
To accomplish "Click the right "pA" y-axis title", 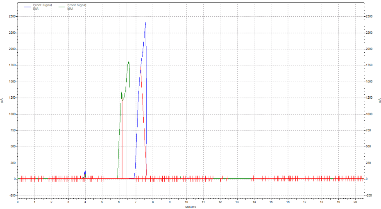I will click(x=379, y=100).
